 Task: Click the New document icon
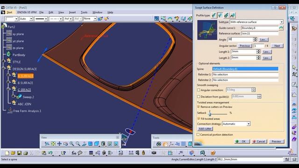[7, 153]
